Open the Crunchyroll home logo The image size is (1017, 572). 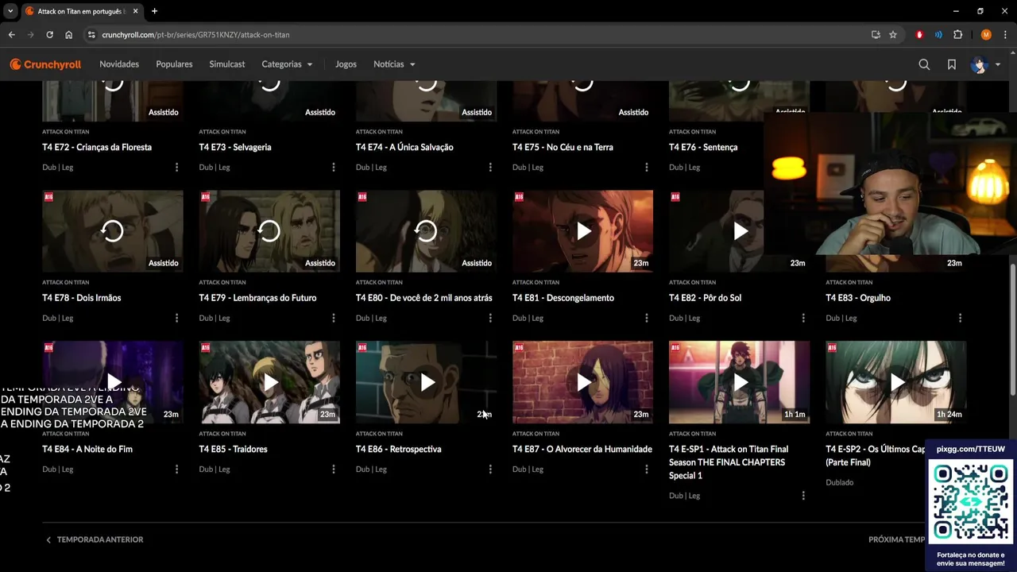45,64
